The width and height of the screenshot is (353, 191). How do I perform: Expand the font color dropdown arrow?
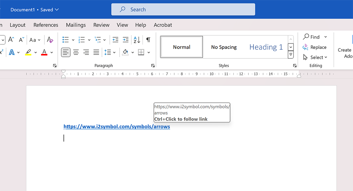point(52,53)
